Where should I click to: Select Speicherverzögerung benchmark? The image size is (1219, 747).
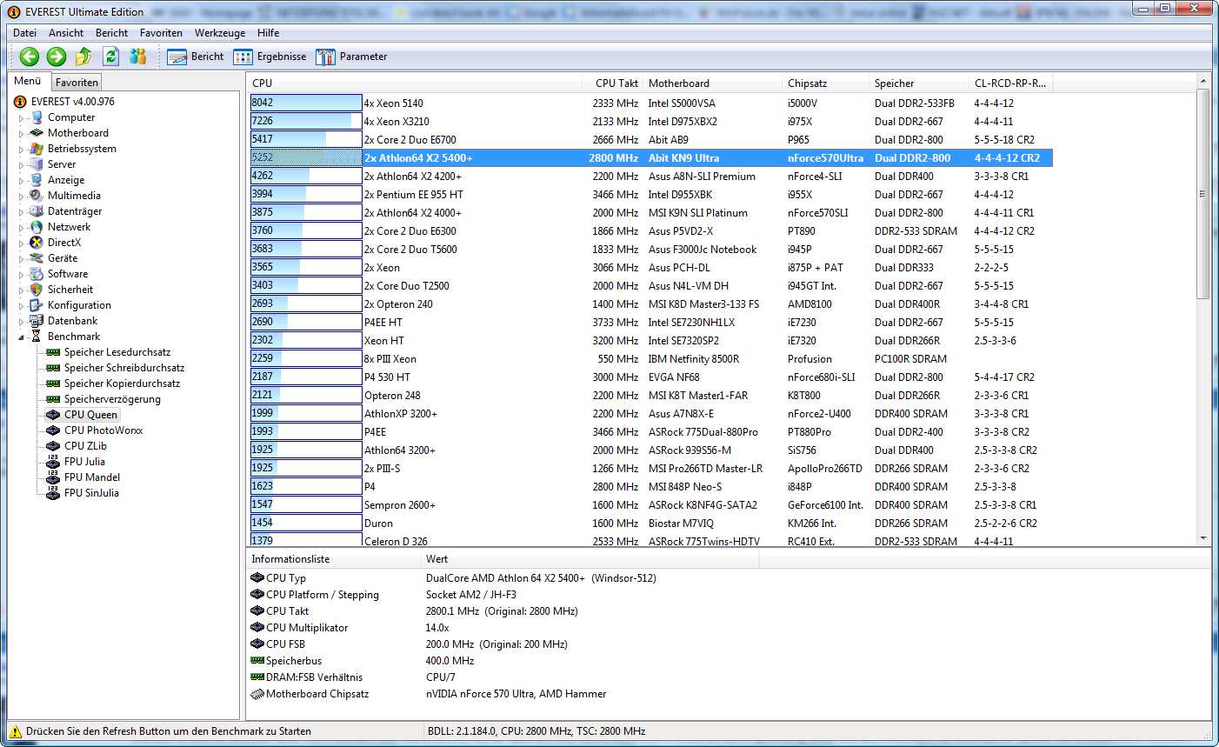(x=112, y=399)
